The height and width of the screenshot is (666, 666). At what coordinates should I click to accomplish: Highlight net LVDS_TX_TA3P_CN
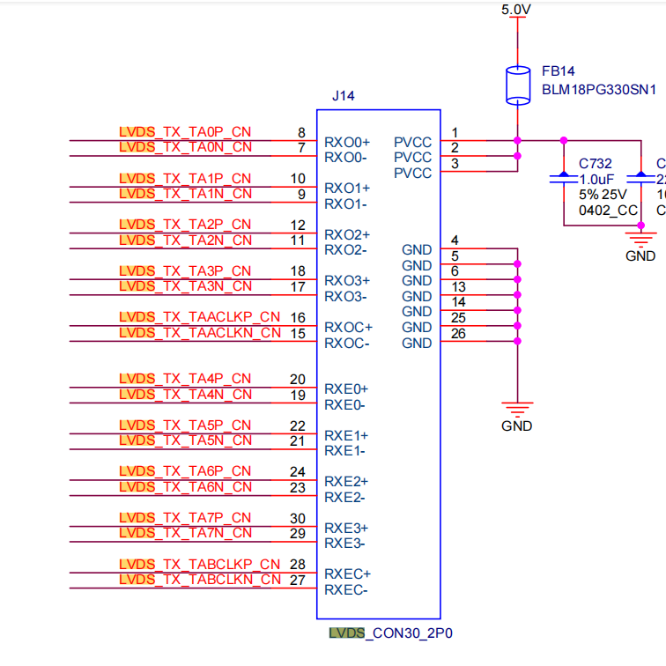pos(185,271)
